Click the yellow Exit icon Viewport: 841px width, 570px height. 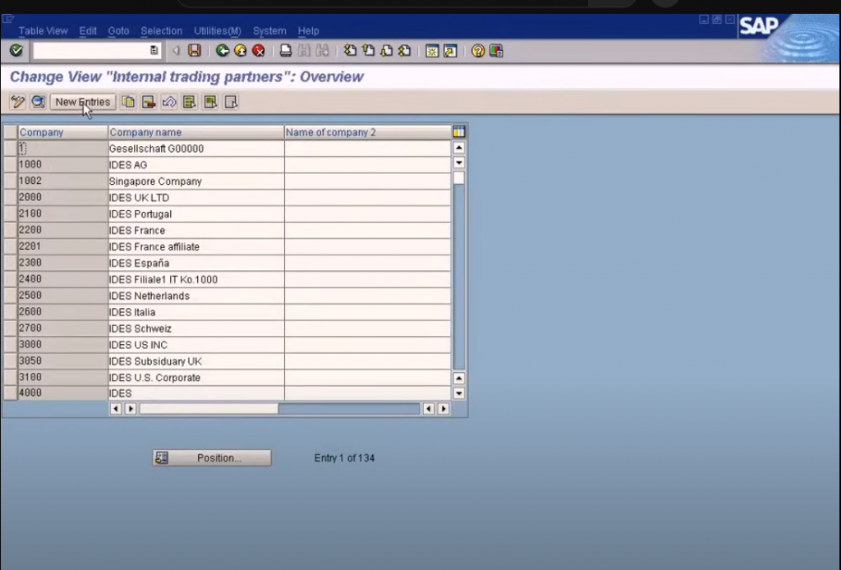pos(241,50)
